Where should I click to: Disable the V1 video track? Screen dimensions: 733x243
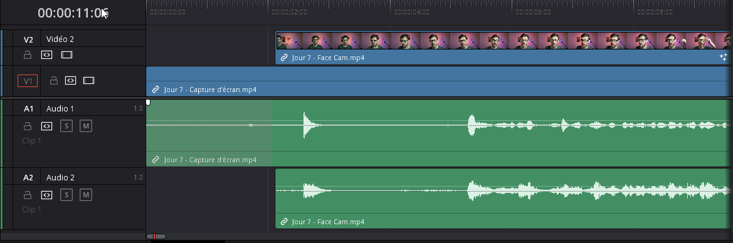click(x=89, y=80)
